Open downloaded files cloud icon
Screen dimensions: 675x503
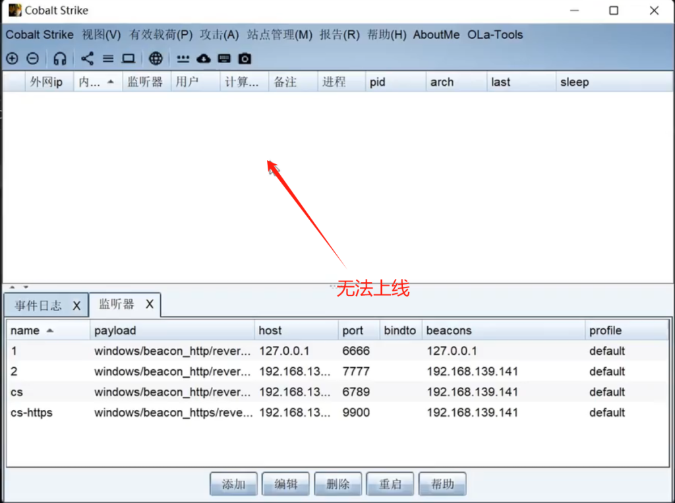pos(204,59)
